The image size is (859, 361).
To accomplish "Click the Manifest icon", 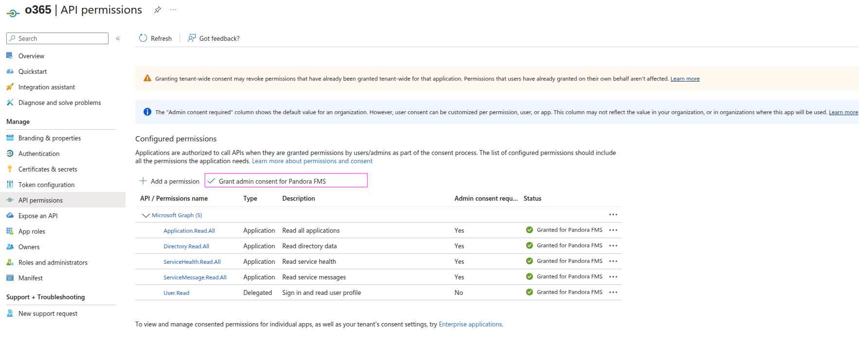I will [10, 278].
